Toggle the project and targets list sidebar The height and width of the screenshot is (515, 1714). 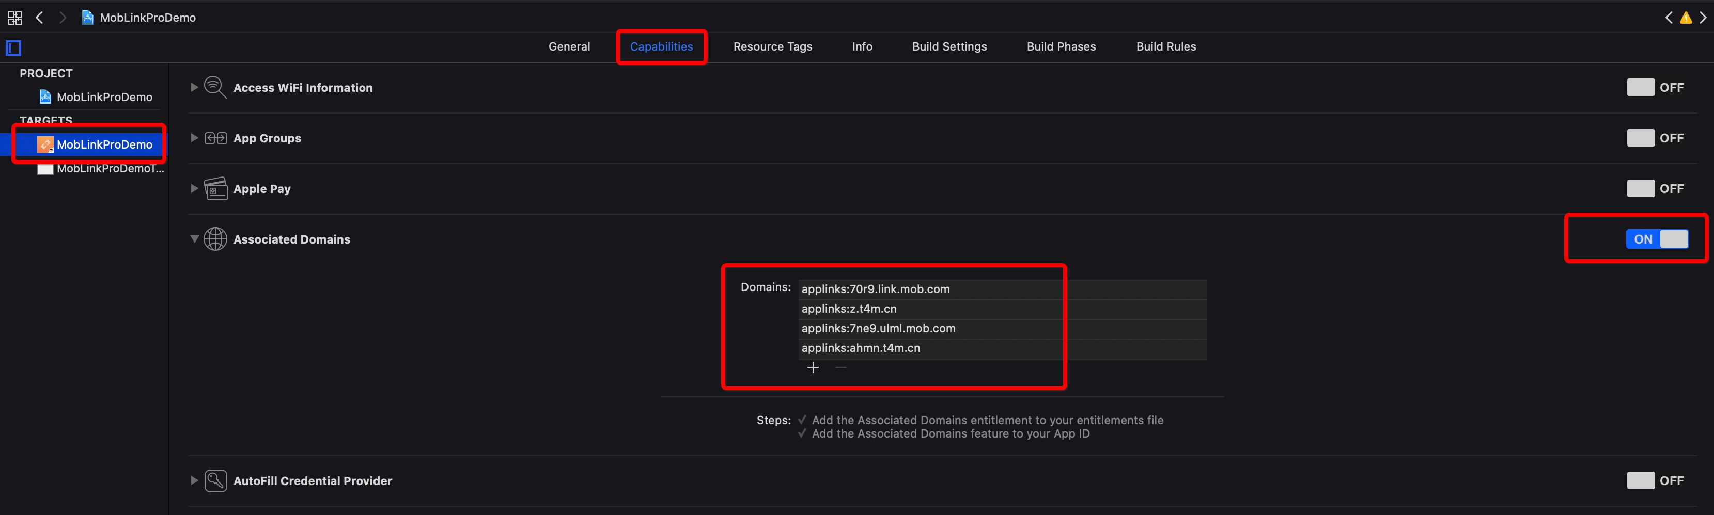click(x=14, y=48)
